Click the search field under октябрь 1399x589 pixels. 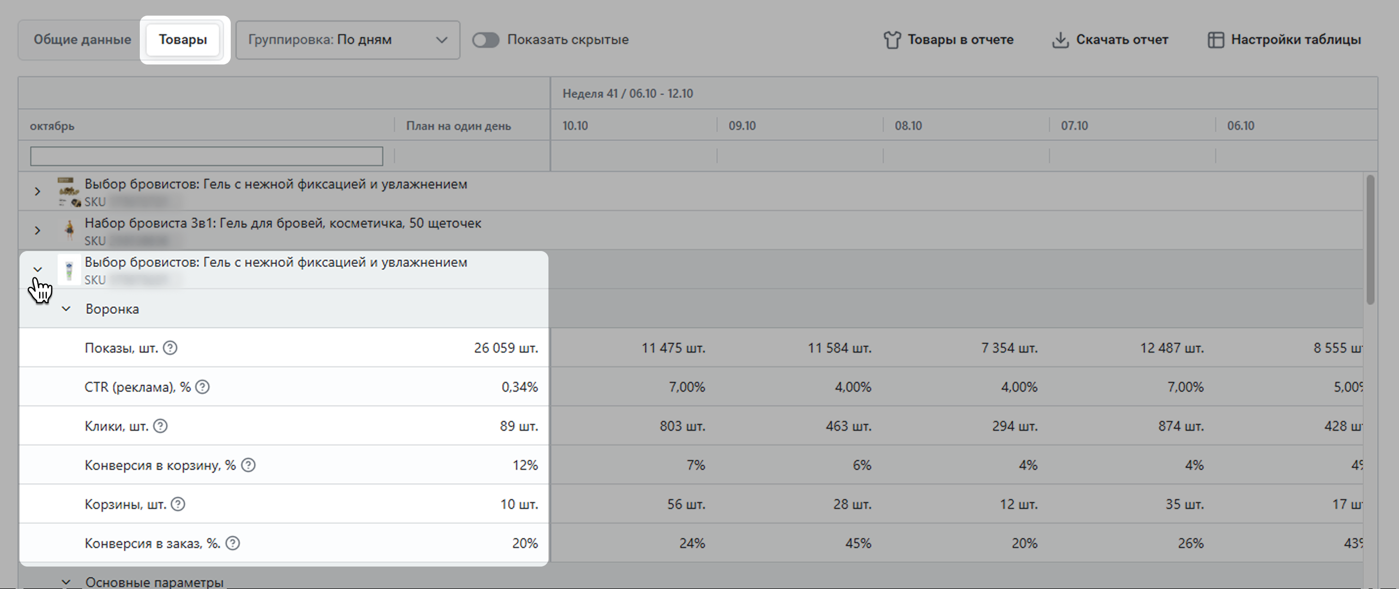coord(206,156)
